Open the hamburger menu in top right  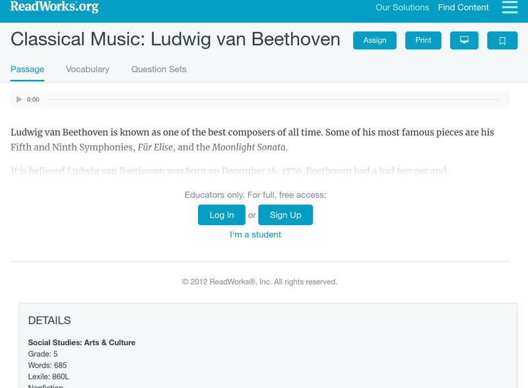coord(508,7)
